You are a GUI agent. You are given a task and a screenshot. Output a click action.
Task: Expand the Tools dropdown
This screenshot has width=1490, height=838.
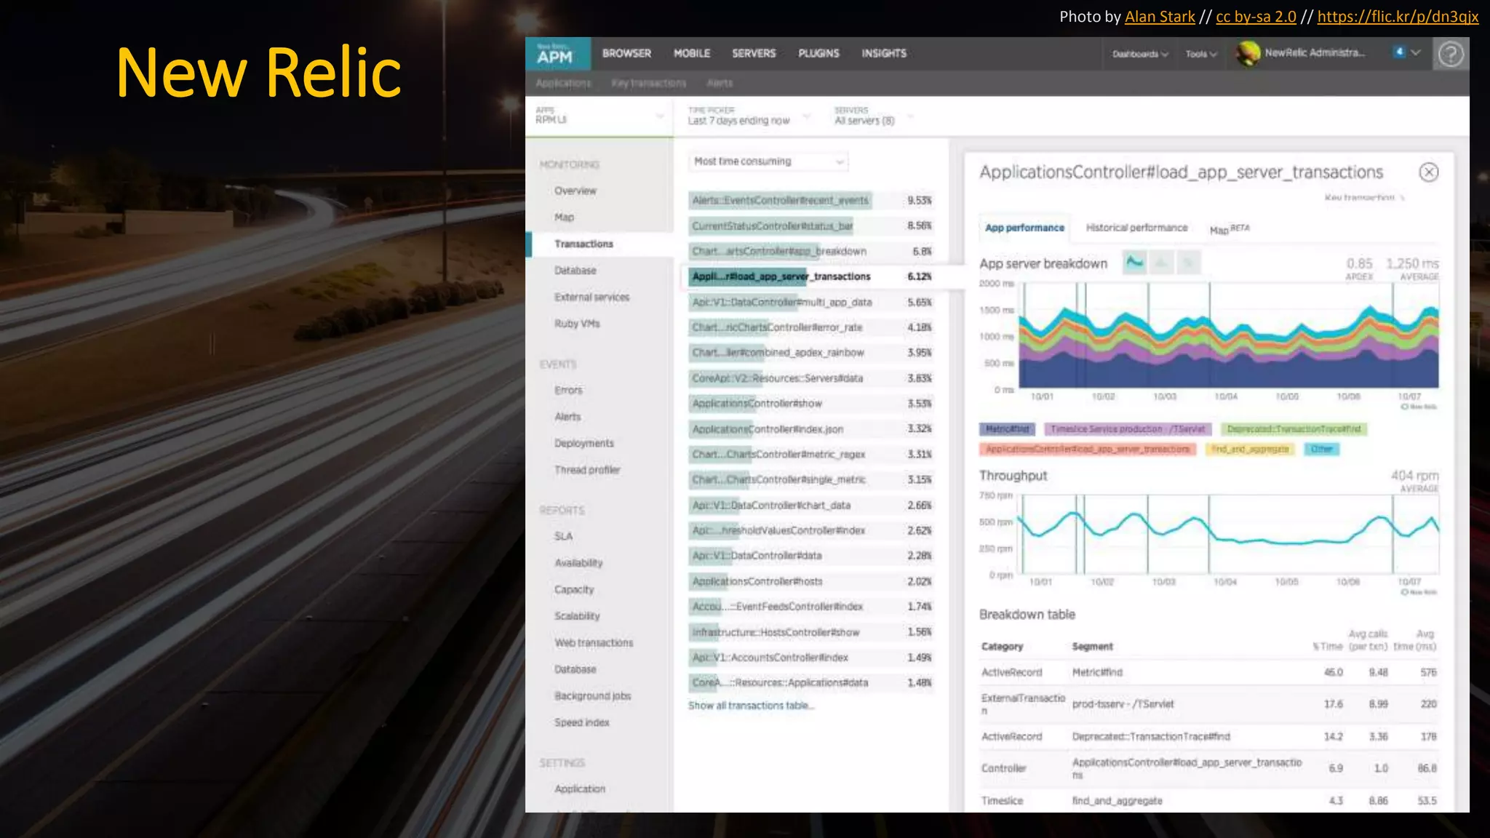[x=1200, y=55]
